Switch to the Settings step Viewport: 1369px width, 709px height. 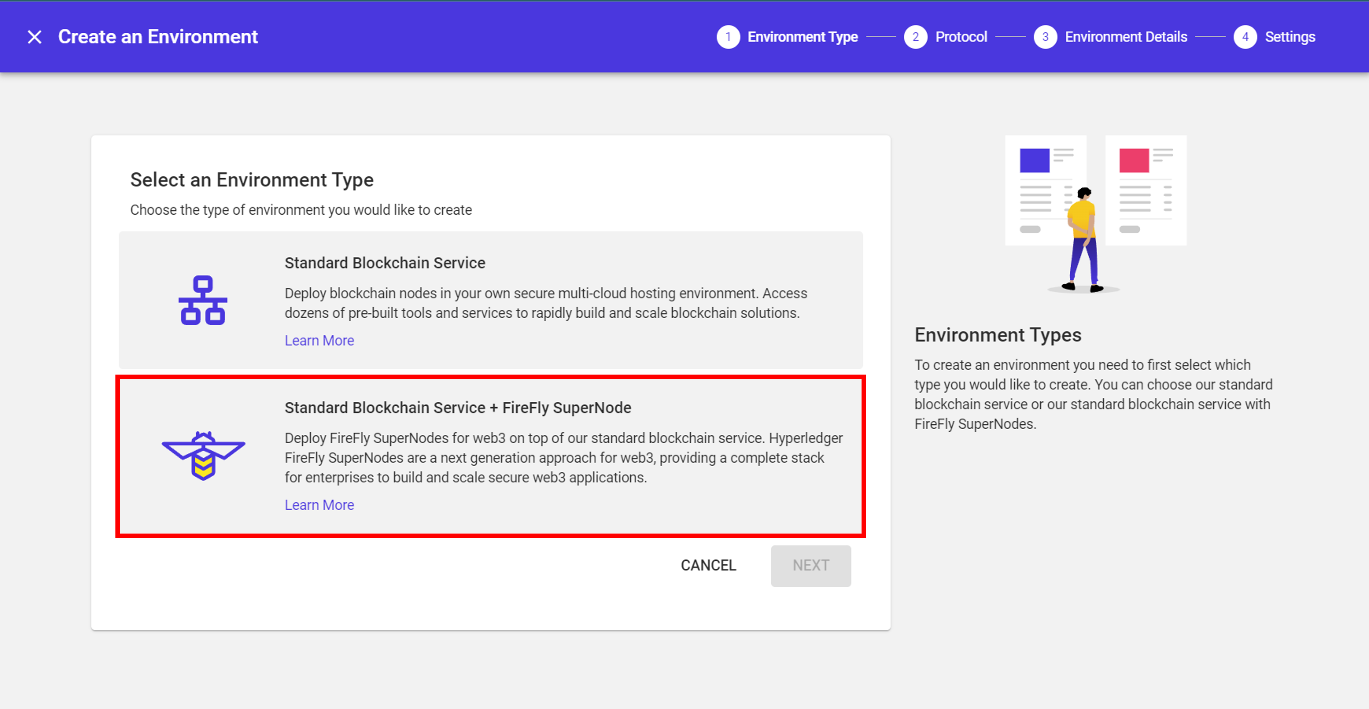click(x=1290, y=37)
